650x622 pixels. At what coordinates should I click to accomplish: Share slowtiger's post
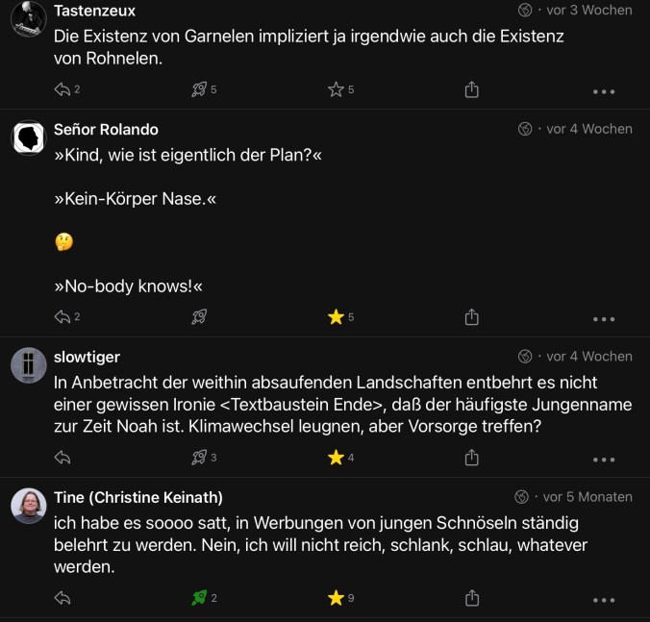click(x=471, y=458)
